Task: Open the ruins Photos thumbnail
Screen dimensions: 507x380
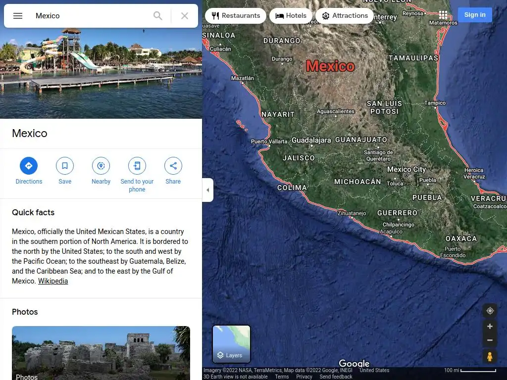Action: pyautogui.click(x=101, y=353)
